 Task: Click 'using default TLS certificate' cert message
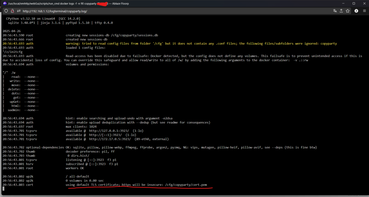(136, 185)
